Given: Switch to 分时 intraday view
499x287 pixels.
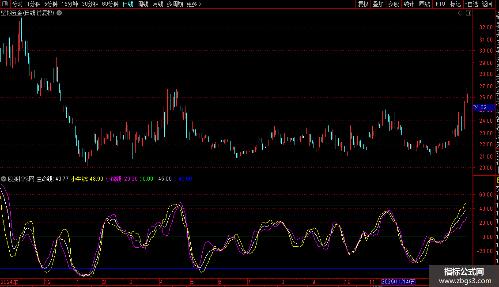Looking at the screenshot, I should coord(17,4).
